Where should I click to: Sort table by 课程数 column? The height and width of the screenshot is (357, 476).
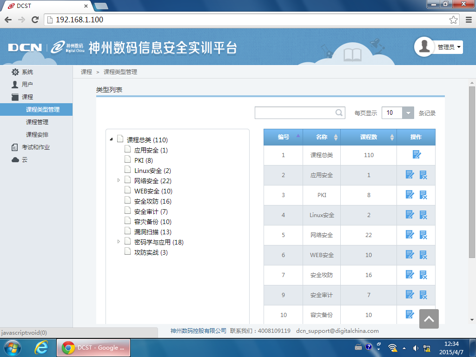click(369, 137)
